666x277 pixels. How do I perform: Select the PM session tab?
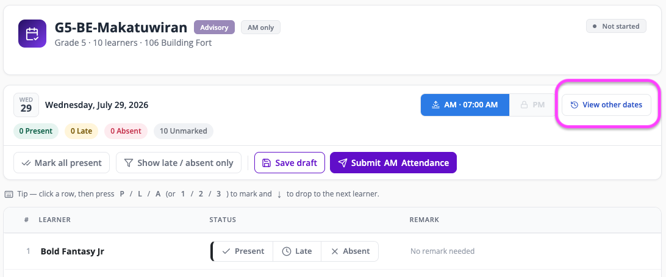(532, 105)
